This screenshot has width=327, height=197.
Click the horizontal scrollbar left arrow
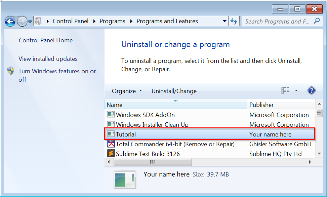click(109, 162)
